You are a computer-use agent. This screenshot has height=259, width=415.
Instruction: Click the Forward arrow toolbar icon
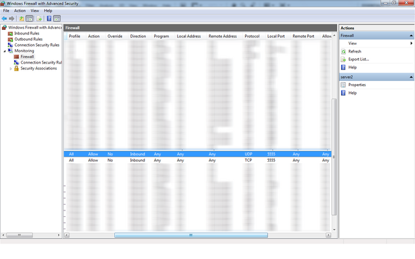click(12, 19)
